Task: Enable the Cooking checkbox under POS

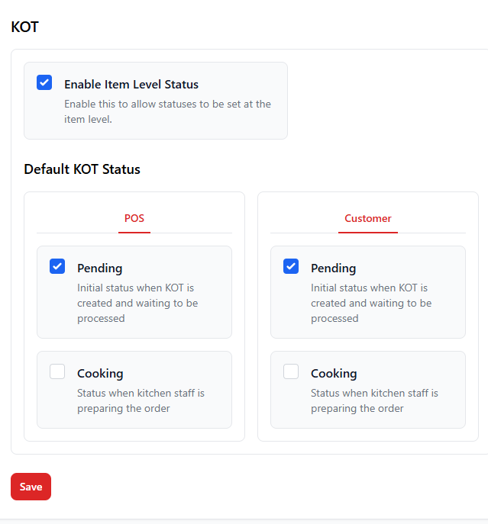Action: point(57,371)
